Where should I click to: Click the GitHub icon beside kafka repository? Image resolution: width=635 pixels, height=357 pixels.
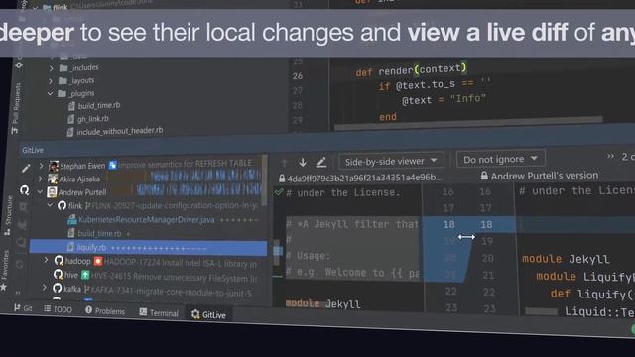point(58,289)
